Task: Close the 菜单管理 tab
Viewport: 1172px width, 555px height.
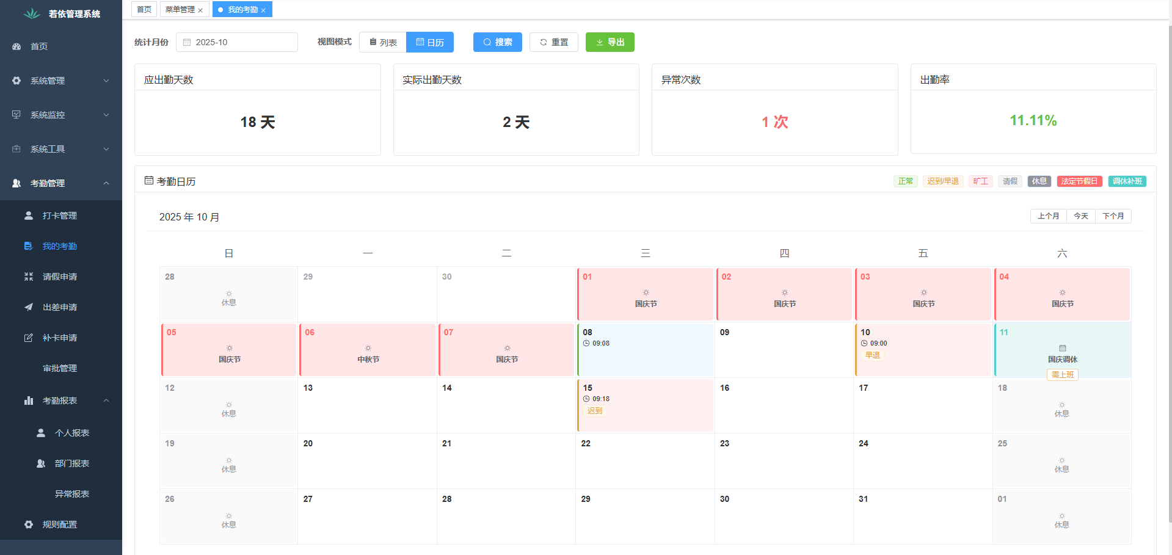Action: pos(200,10)
